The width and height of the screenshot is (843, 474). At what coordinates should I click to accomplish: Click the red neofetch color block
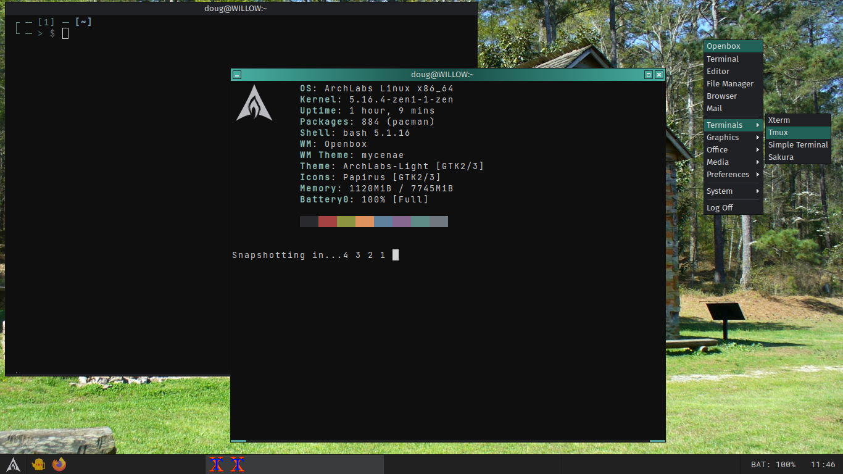(x=328, y=222)
